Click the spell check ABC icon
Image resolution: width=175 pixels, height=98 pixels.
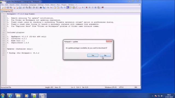(103, 8)
